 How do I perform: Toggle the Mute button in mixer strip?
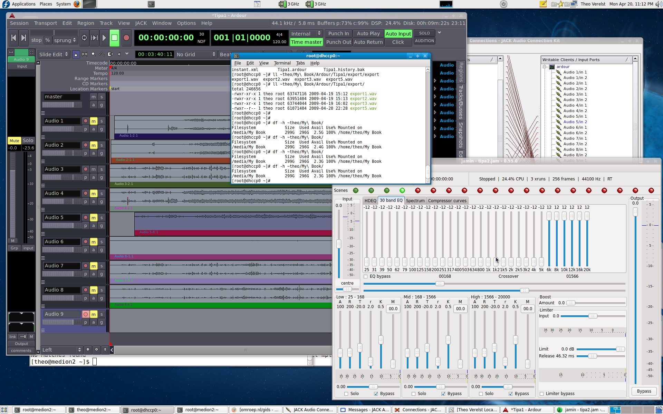[x=15, y=140]
